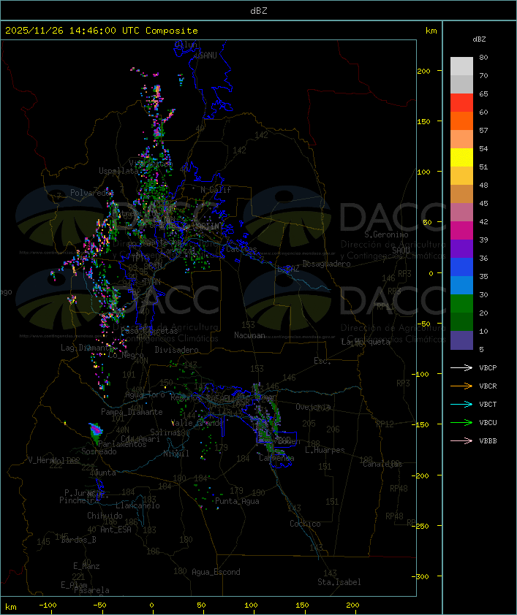Screen dimensions: 517x615
Task: Click the orange VBCR arrow icon
Action: (461, 386)
